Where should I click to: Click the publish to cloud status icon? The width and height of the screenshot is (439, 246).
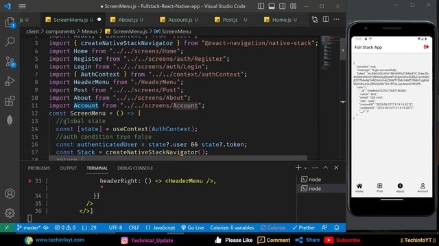click(x=46, y=228)
